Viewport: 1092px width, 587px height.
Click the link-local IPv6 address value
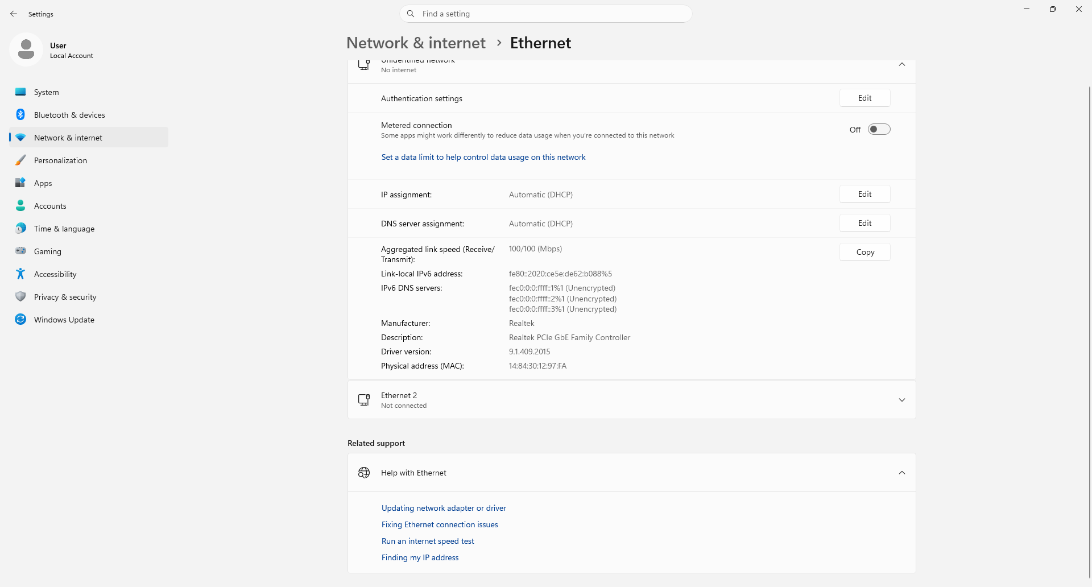pos(560,274)
